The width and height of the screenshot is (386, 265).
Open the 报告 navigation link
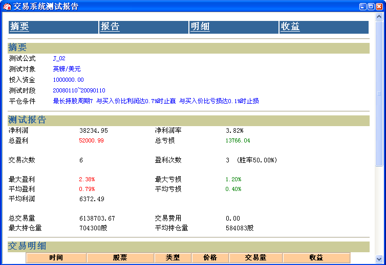pyautogui.click(x=110, y=27)
